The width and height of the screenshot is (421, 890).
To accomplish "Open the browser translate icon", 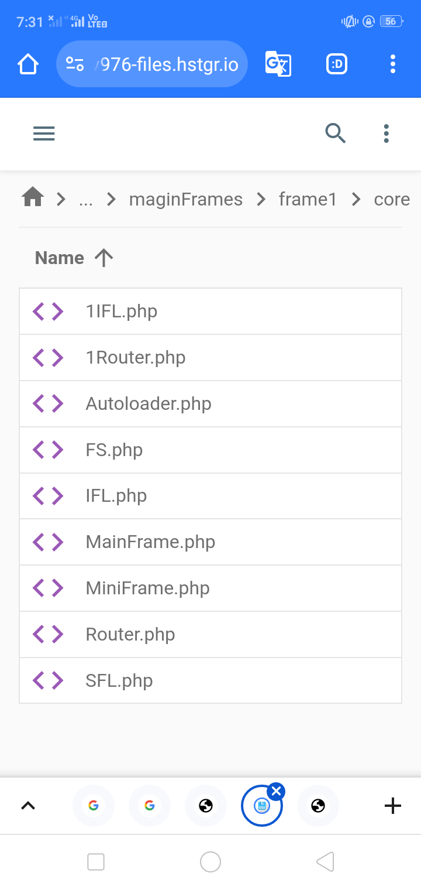I will pos(278,64).
